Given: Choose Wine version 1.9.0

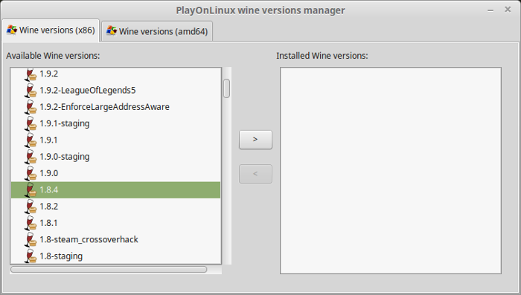Looking at the screenshot, I should coord(49,173).
